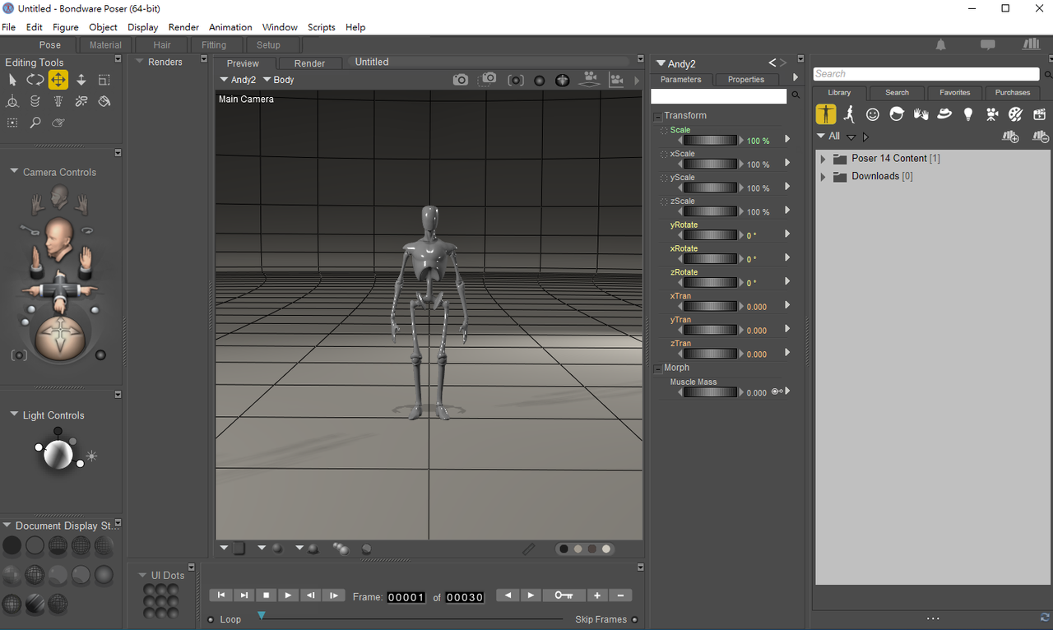Select the Rotate tool in Editing Tools
Viewport: 1053px width, 630px height.
[35, 80]
